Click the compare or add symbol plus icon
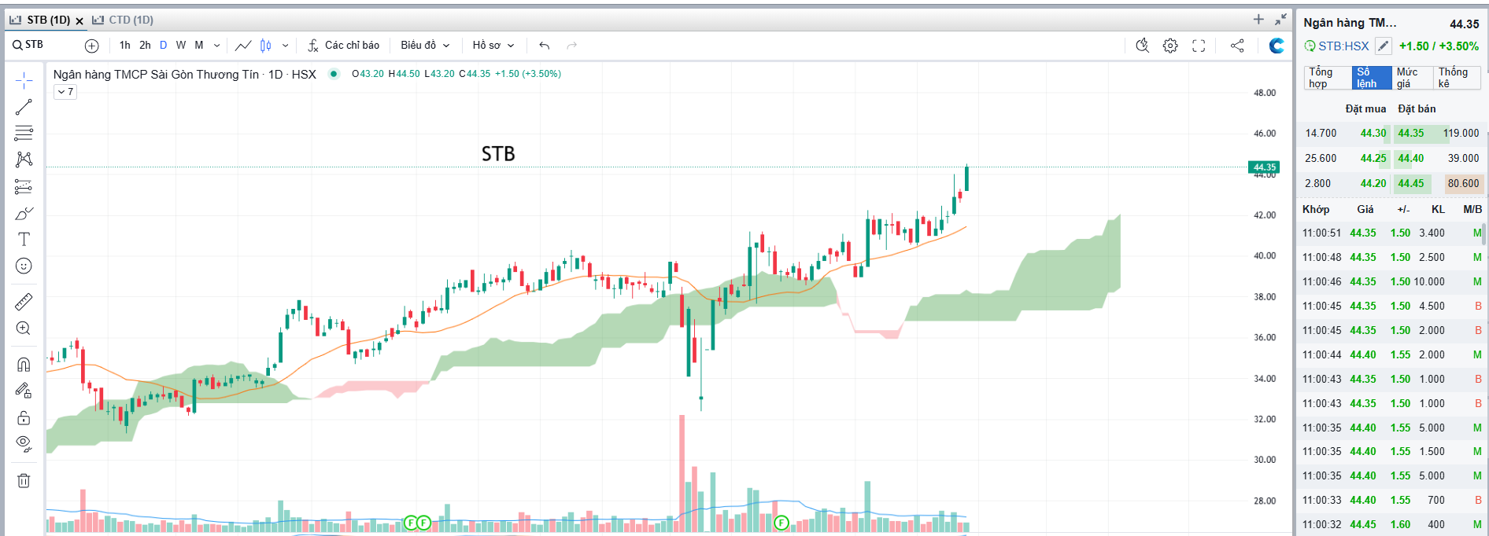 (92, 46)
